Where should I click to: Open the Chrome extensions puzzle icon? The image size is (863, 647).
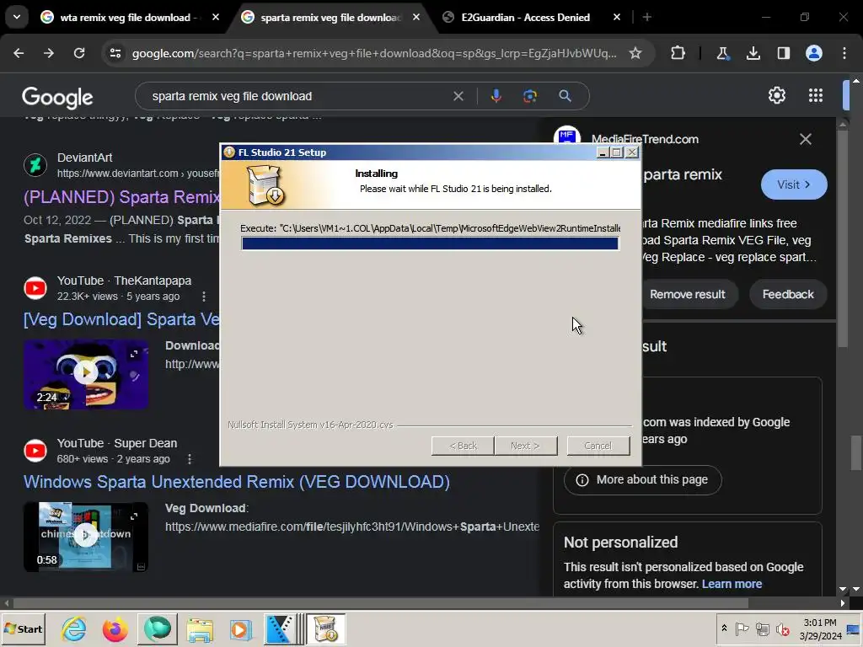678,53
